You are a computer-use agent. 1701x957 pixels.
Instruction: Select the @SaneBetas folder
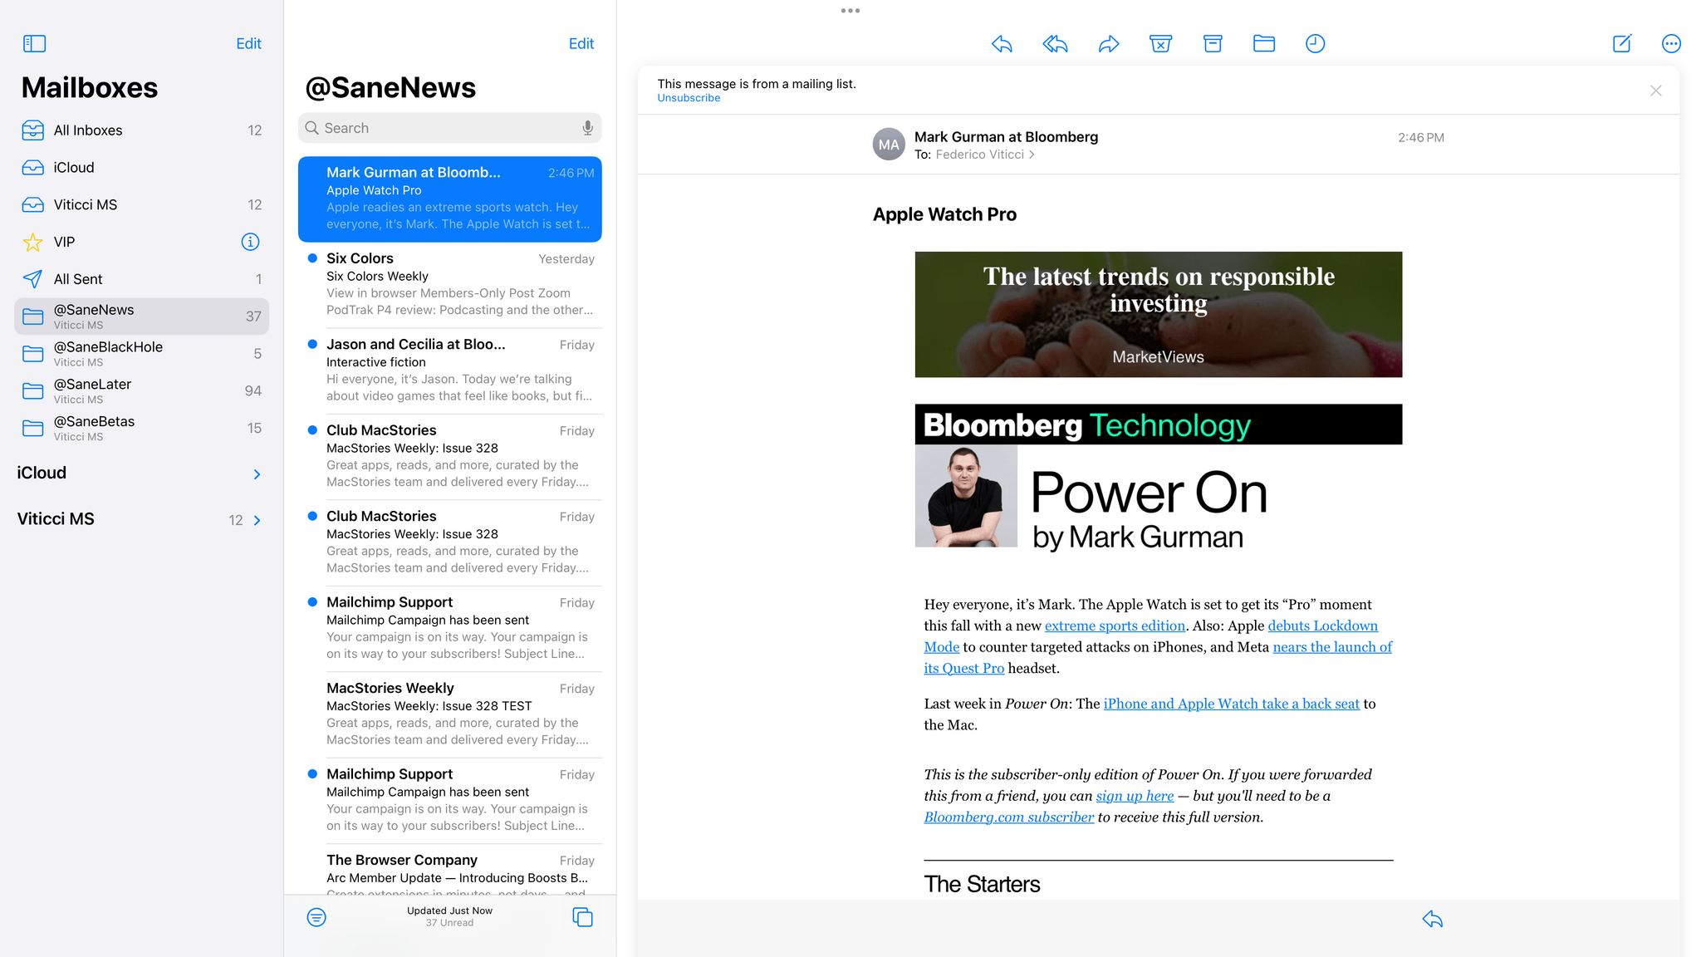pos(141,428)
